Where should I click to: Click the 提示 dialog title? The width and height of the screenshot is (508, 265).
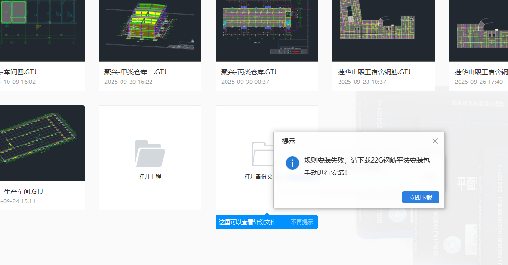click(x=289, y=141)
